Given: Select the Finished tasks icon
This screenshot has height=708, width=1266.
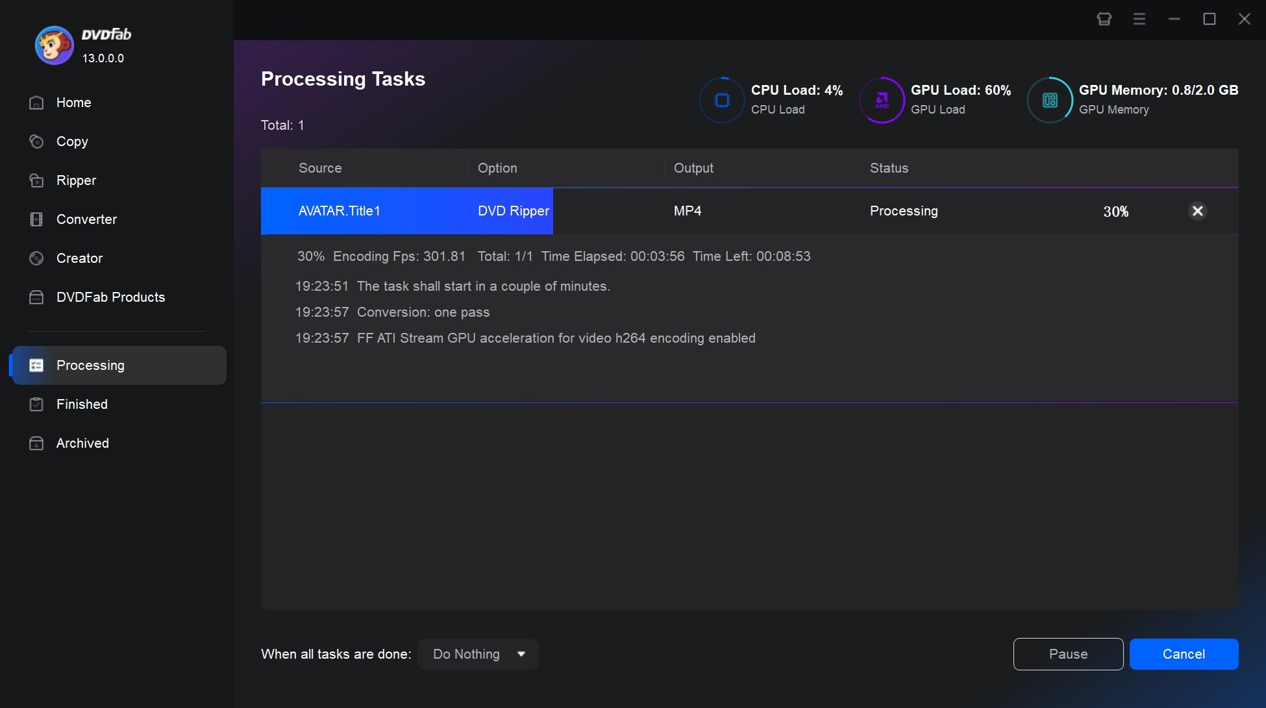Looking at the screenshot, I should pyautogui.click(x=35, y=403).
